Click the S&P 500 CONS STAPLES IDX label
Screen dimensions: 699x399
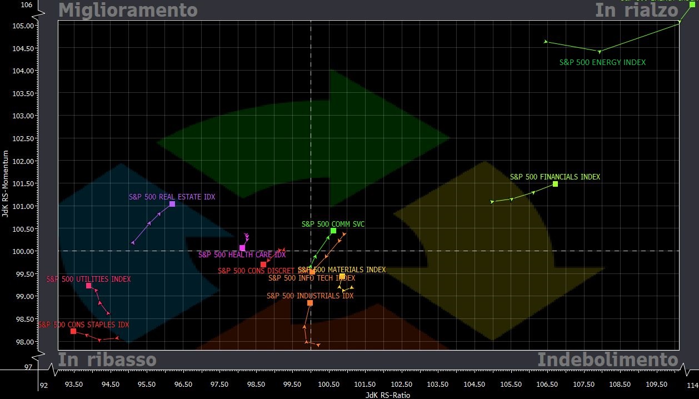click(83, 325)
